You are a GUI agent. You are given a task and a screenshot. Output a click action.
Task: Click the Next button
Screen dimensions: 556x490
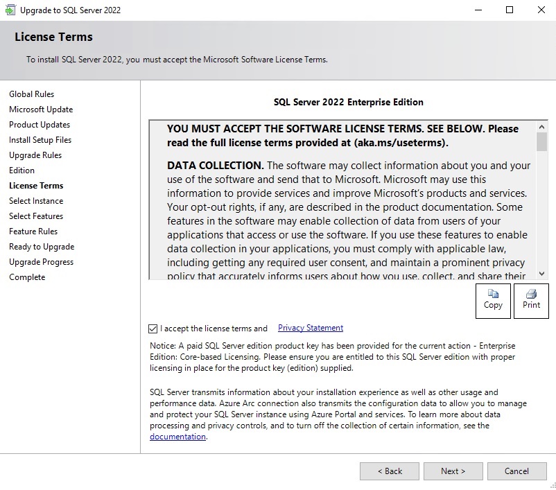453,471
